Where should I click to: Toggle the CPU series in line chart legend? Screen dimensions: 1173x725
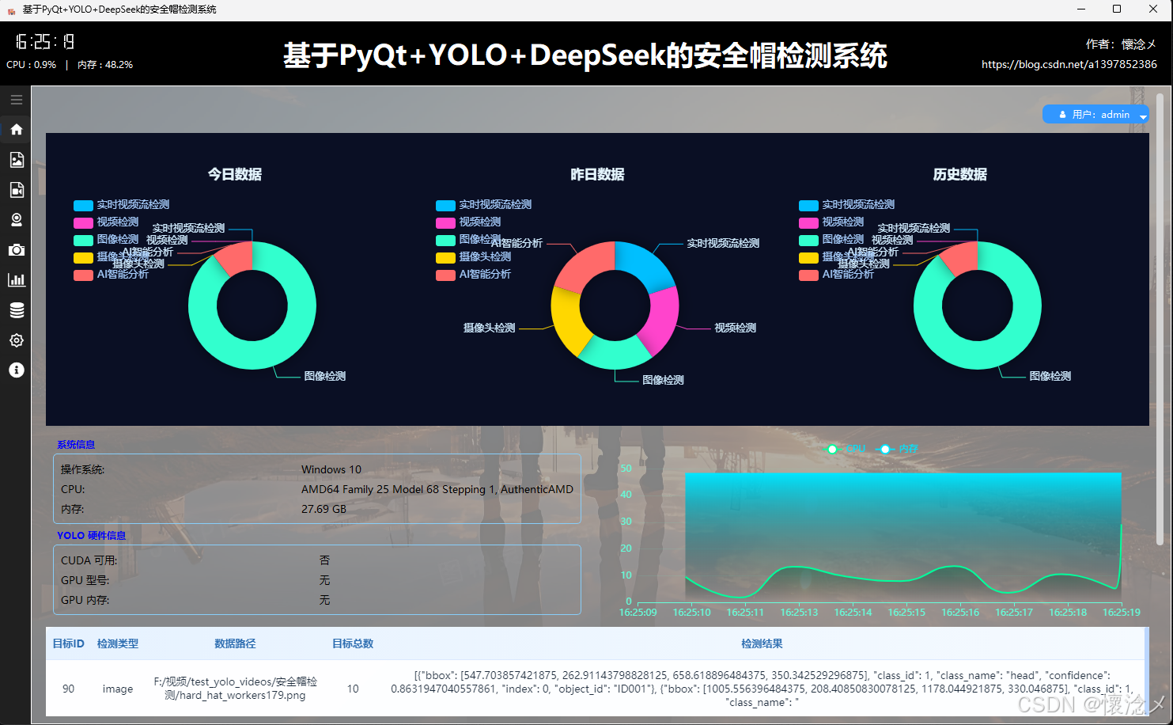point(845,449)
